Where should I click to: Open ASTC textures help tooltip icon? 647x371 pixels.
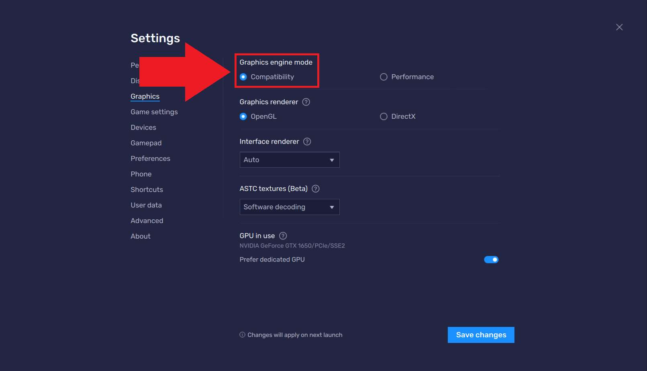316,189
